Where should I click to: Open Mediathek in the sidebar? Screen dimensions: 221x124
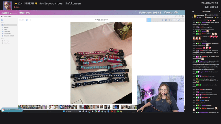9,25
